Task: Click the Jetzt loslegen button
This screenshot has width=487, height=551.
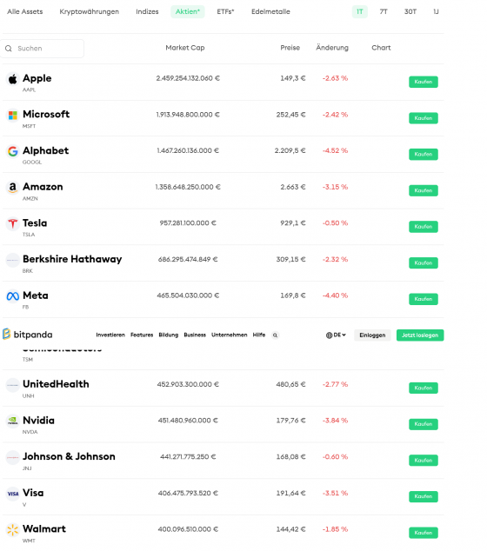Action: (420, 335)
